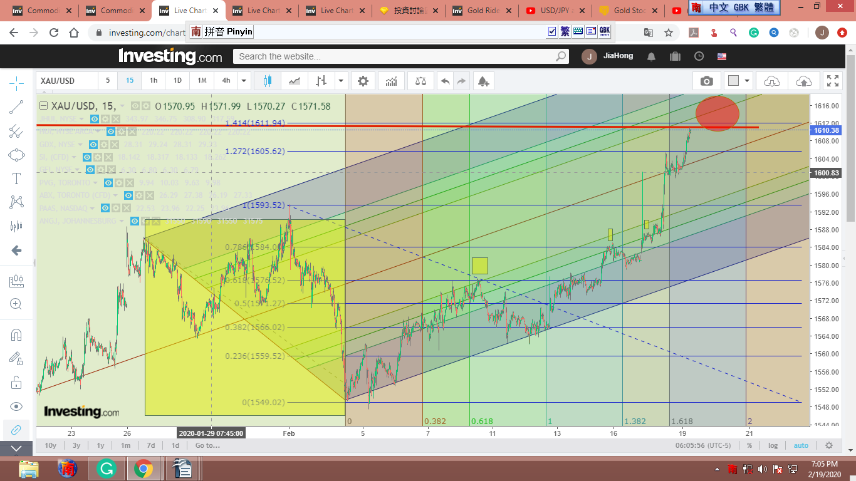Screen dimensions: 856x481
Task: Toggle auto scale at chart bottom
Action: pyautogui.click(x=800, y=445)
